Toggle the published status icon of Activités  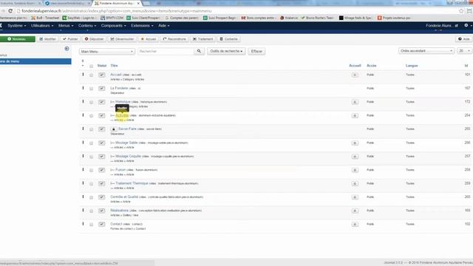(102, 115)
